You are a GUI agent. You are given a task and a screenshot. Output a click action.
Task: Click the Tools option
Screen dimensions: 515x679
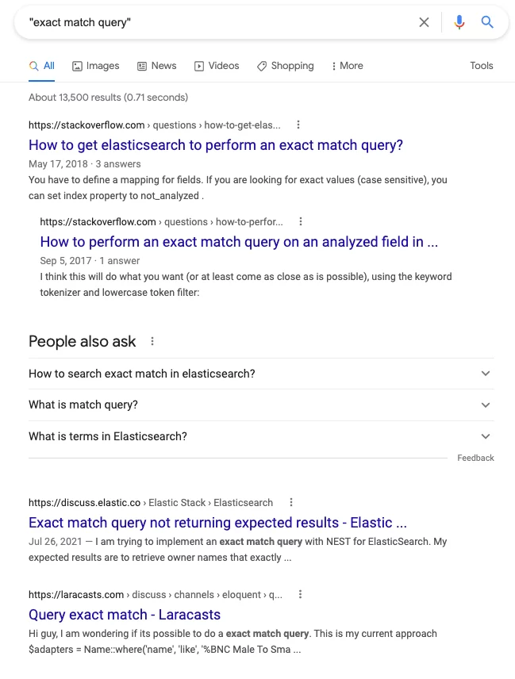[482, 66]
